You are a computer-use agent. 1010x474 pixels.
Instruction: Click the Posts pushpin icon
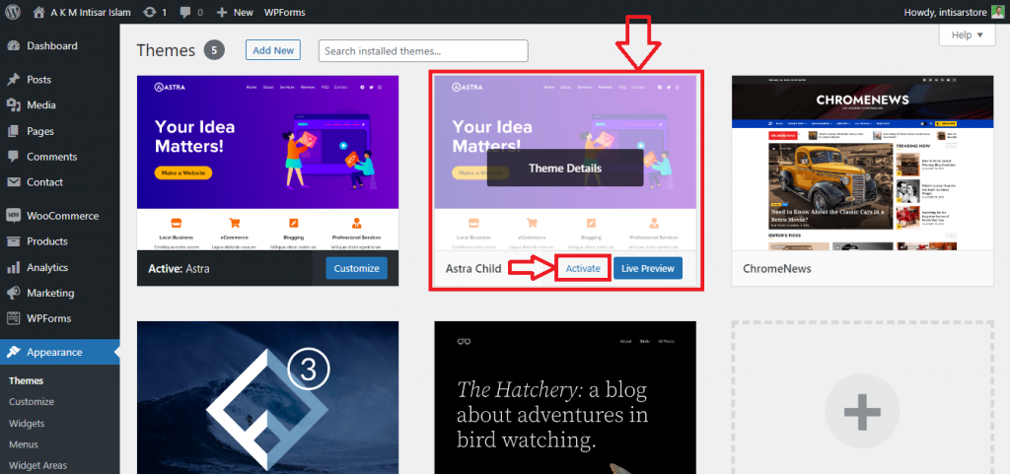pyautogui.click(x=14, y=80)
